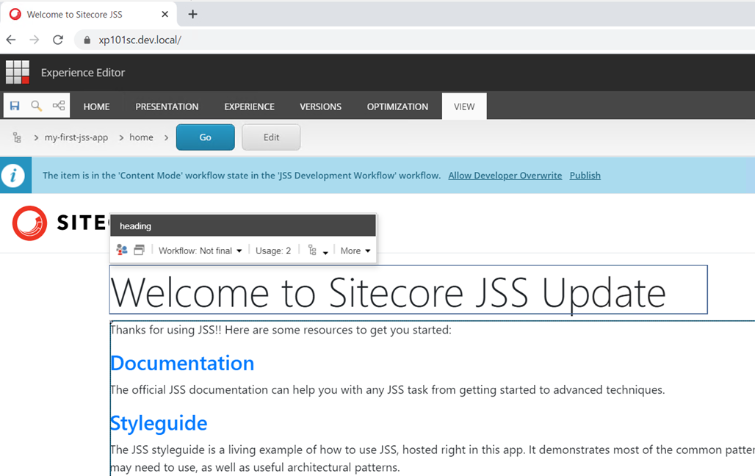This screenshot has width=755, height=476.
Task: Switch to VERSIONS ribbon tab
Action: pyautogui.click(x=321, y=107)
